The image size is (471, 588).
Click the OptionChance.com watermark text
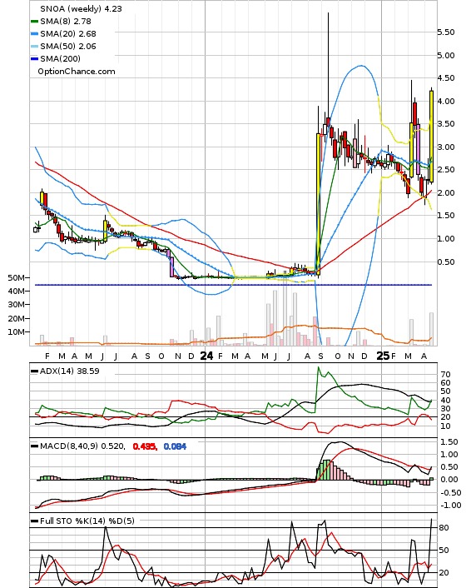[x=77, y=72]
